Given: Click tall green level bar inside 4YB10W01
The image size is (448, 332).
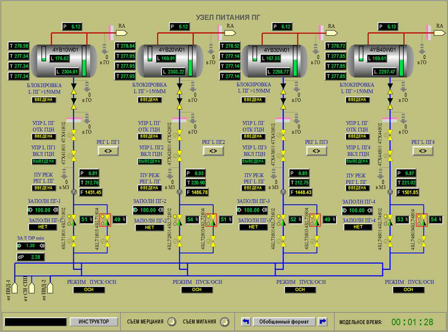Looking at the screenshot, I should [85, 61].
